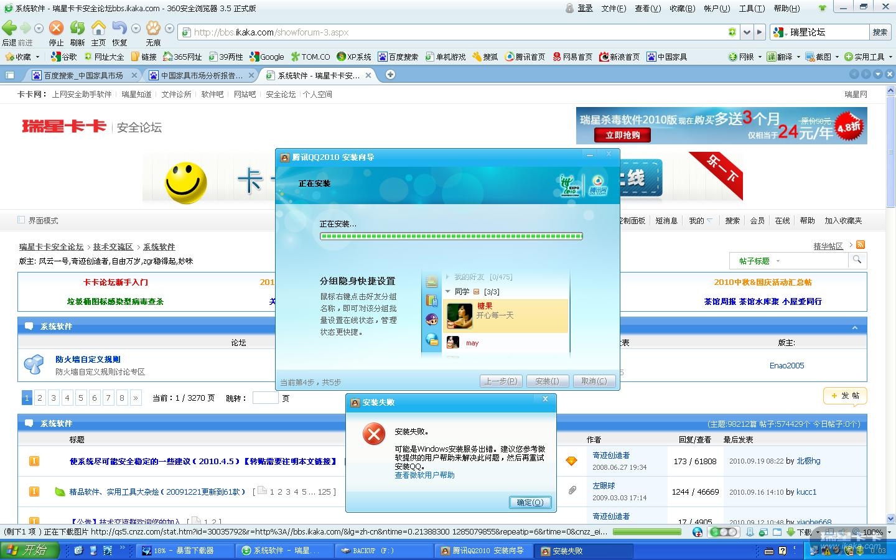Open the 腾讯首页 bookmark
The image size is (896, 560).
525,57
